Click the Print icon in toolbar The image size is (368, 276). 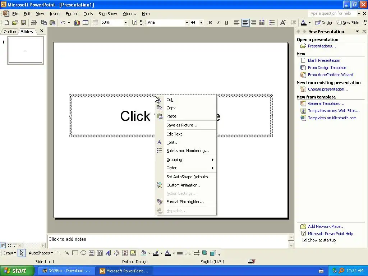tap(34, 23)
